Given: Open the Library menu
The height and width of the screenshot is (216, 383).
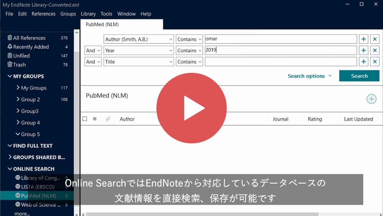Looking at the screenshot, I should point(88,14).
